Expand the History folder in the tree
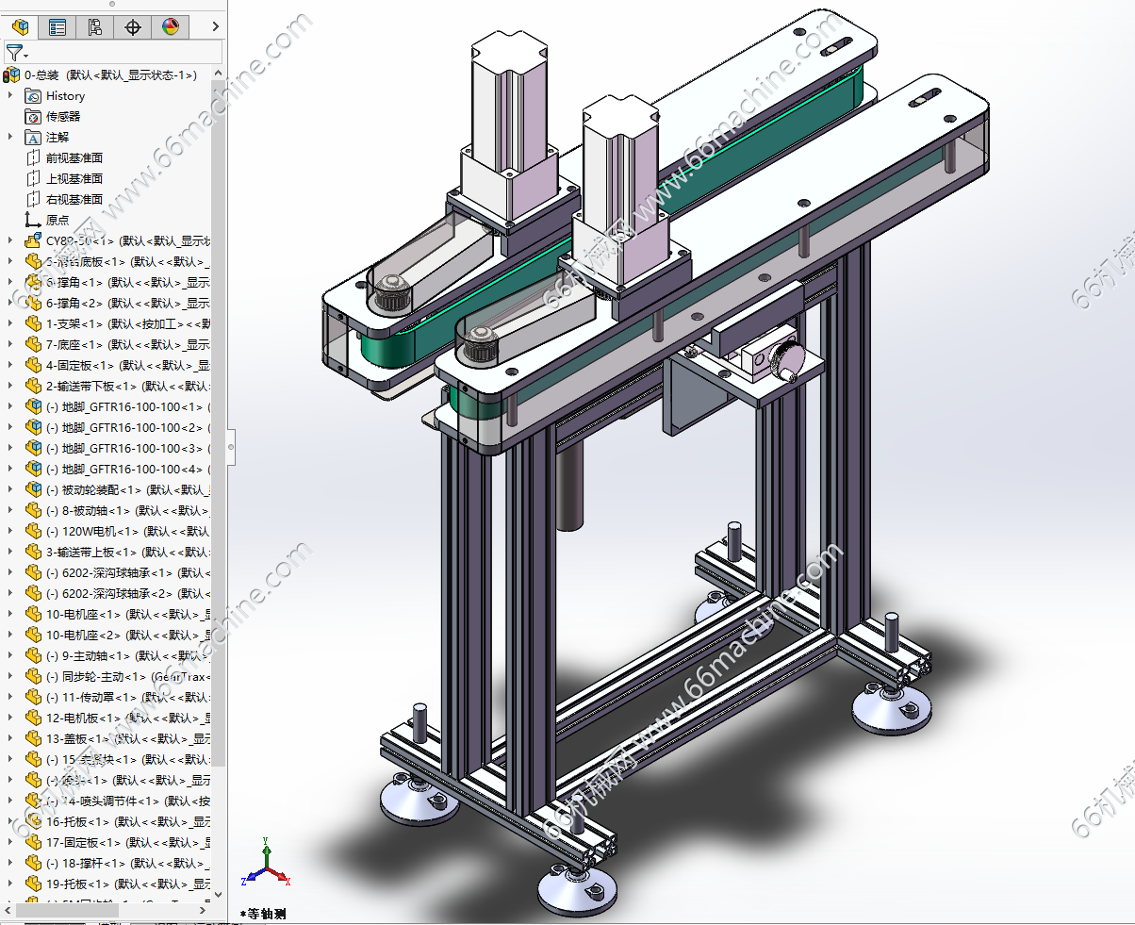This screenshot has height=925, width=1135. 10,95
